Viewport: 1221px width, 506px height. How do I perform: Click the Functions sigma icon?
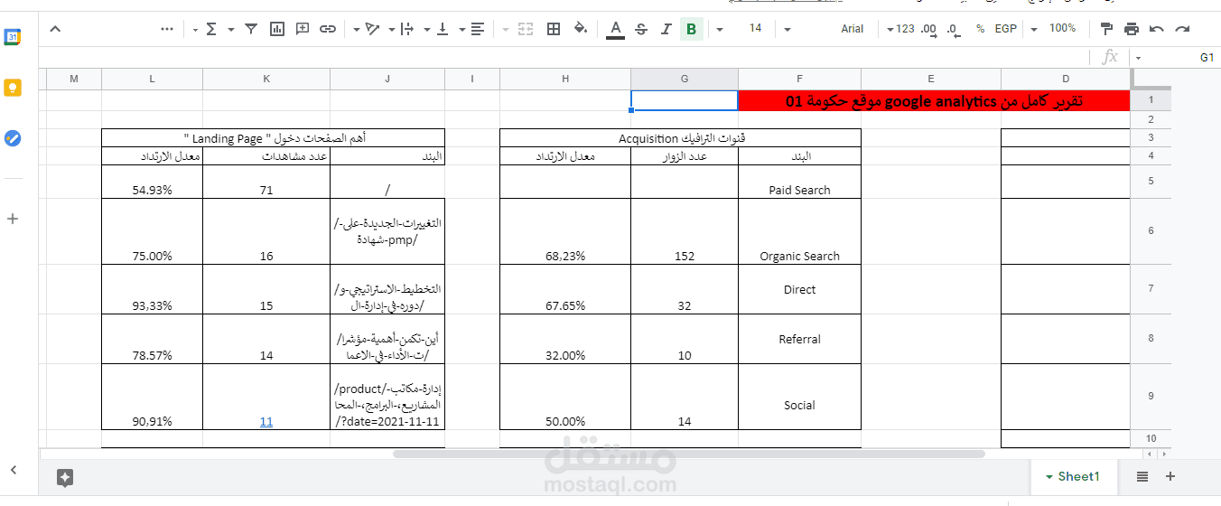pyautogui.click(x=211, y=29)
